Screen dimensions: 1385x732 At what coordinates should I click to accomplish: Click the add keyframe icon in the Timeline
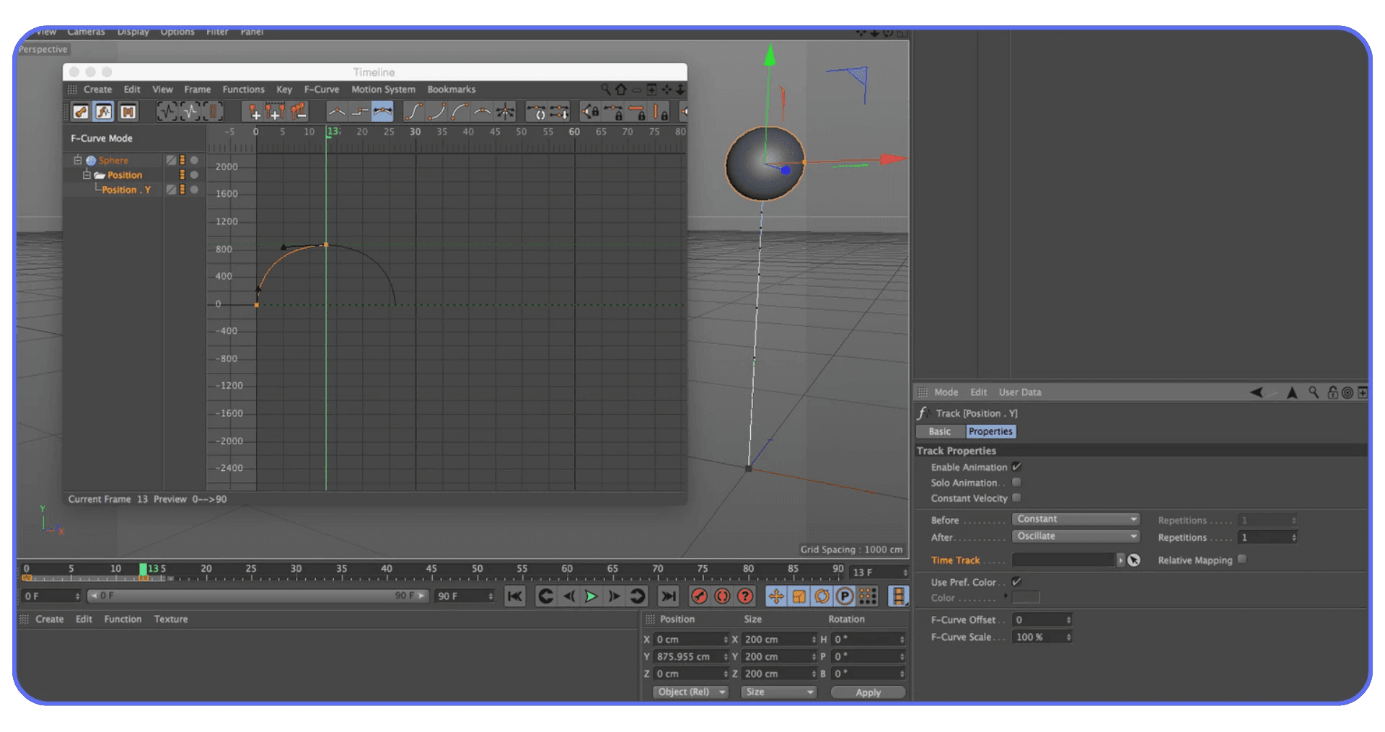(x=255, y=111)
